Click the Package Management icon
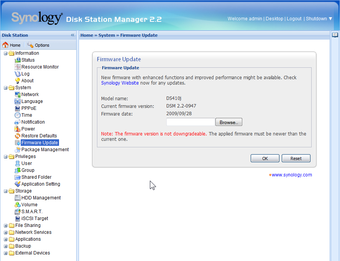 tap(18, 150)
